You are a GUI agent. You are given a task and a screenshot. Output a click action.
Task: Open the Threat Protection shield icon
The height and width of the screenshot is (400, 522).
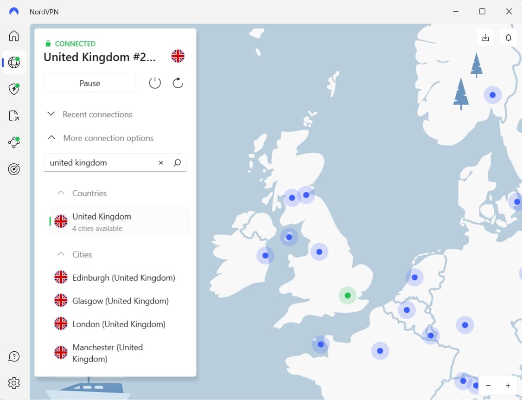click(14, 89)
